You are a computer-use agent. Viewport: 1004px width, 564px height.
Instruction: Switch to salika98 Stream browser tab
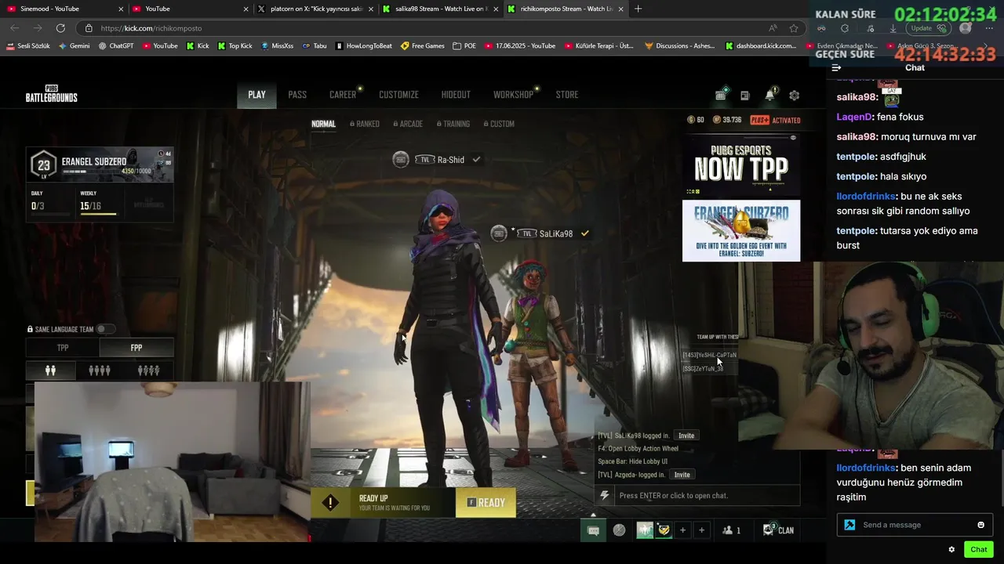[442, 9]
